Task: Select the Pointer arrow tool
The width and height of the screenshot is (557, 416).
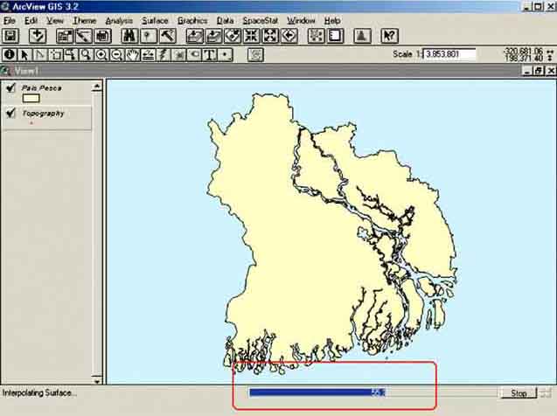Action: coord(24,54)
